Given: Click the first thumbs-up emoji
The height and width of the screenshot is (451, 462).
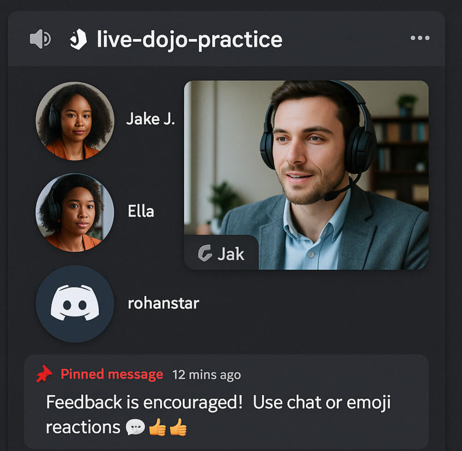Looking at the screenshot, I should point(157,427).
